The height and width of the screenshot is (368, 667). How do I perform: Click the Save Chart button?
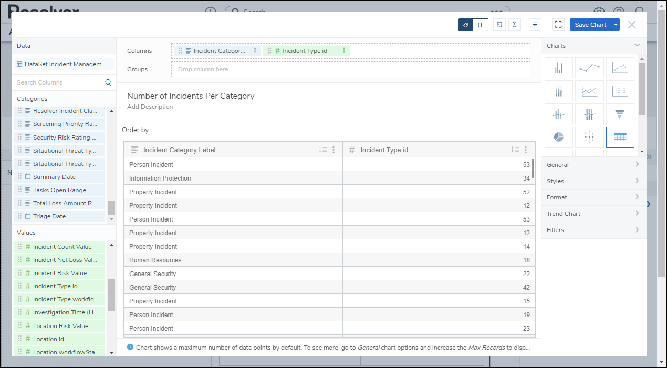point(590,25)
